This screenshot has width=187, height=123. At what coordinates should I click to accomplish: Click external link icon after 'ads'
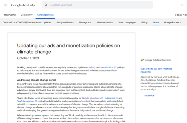pos(94,67)
